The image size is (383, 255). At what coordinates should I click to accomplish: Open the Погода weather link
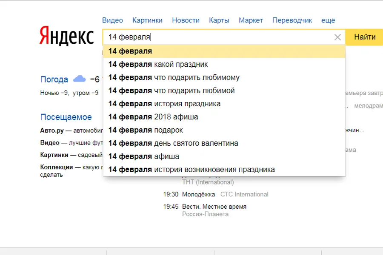[54, 79]
